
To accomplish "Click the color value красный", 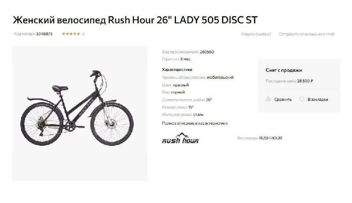I will [181, 85].
